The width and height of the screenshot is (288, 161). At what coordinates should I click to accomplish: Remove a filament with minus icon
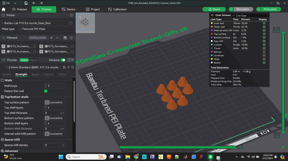(57, 38)
